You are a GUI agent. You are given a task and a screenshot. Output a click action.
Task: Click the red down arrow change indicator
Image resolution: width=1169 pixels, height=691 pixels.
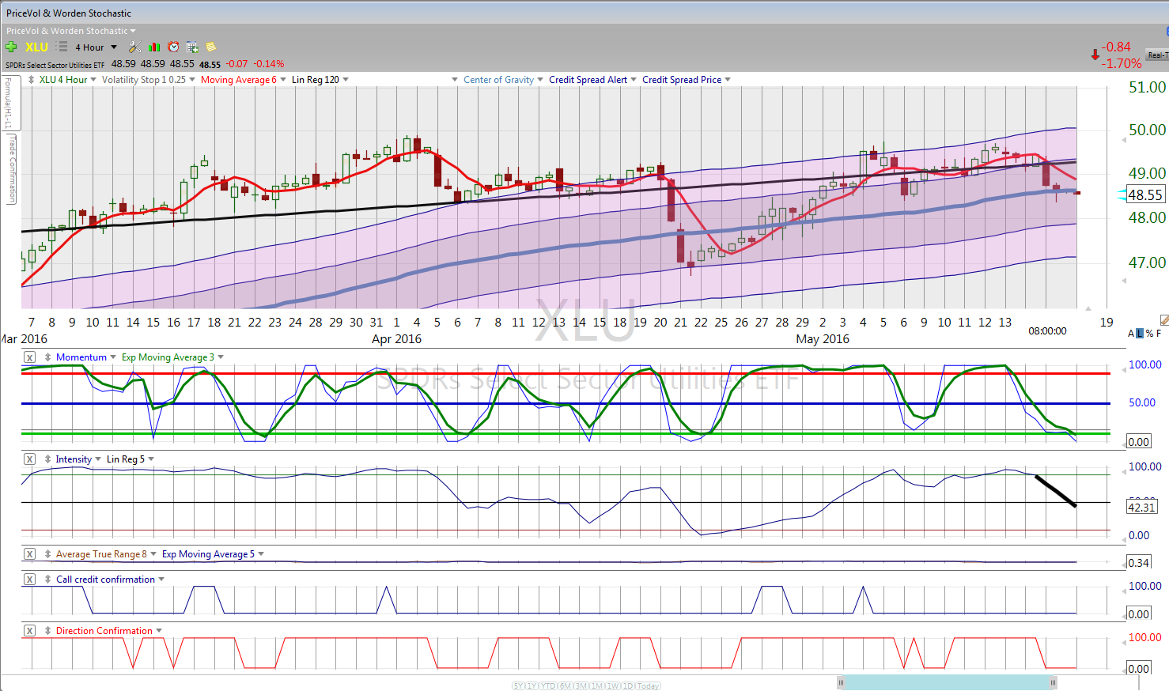coord(1095,55)
